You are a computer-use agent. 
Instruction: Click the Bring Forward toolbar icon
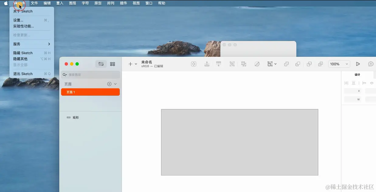click(x=207, y=64)
